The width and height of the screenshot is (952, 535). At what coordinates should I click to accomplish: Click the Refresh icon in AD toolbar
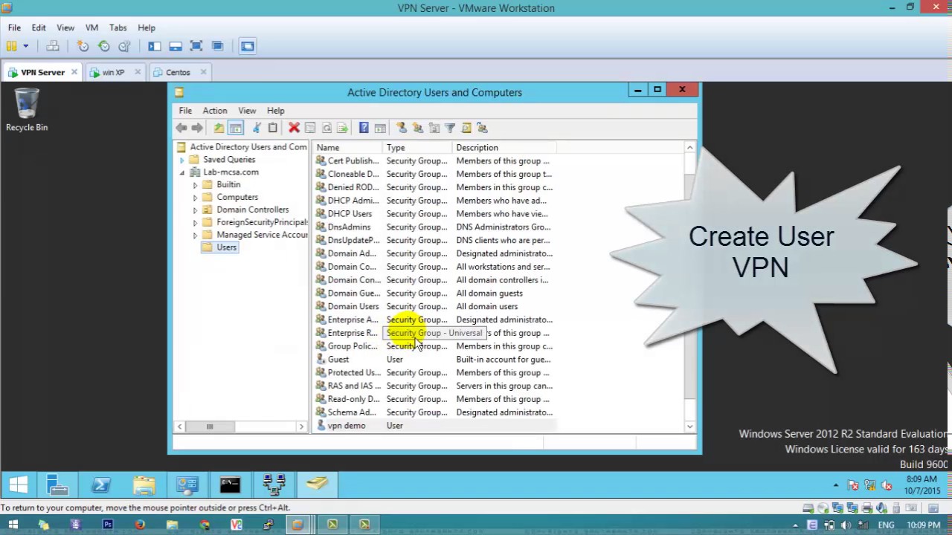click(327, 128)
